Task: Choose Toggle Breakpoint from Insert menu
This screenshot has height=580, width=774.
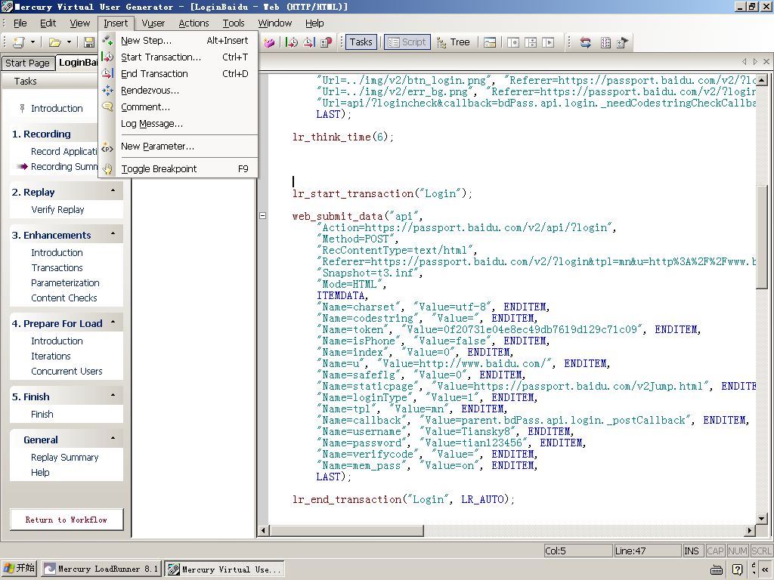Action: [178, 169]
